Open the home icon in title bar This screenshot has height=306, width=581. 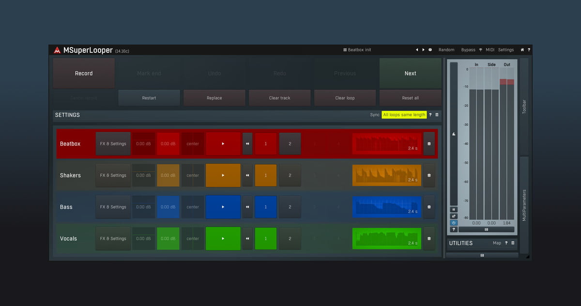522,50
